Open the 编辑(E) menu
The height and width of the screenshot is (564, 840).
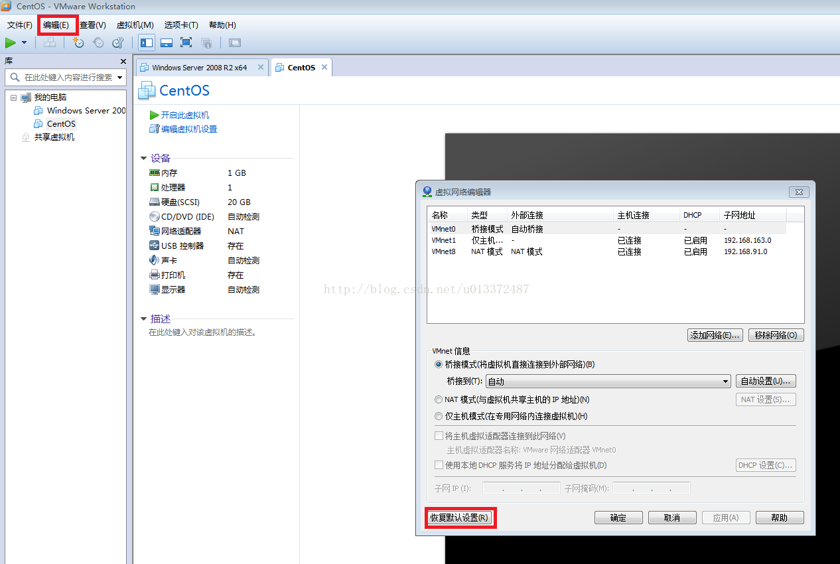[56, 25]
